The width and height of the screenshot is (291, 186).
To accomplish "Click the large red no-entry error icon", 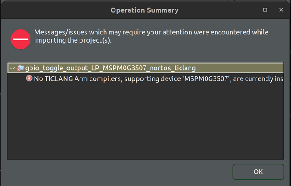I will tap(20, 39).
